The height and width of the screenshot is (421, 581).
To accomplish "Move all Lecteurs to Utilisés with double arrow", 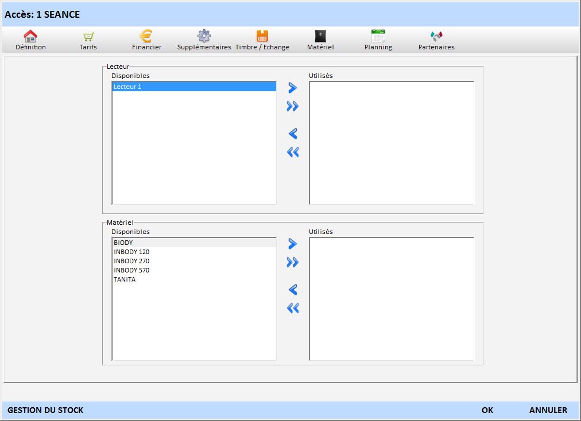I will click(x=293, y=106).
